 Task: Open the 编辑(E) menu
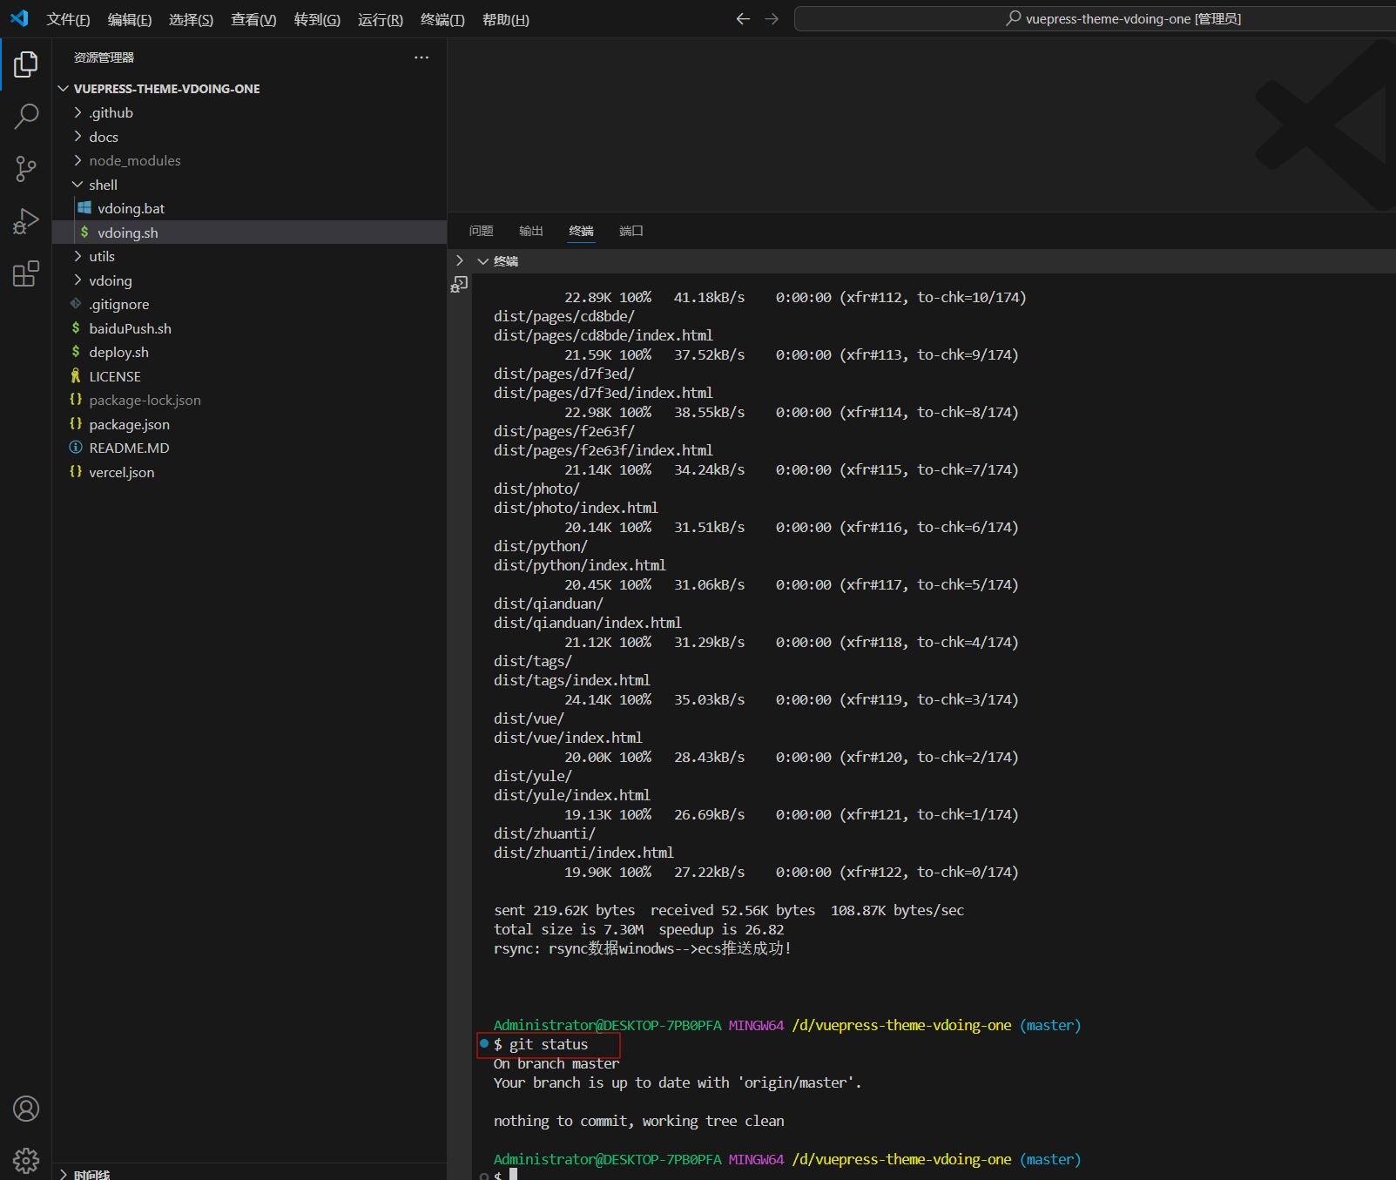(x=130, y=19)
